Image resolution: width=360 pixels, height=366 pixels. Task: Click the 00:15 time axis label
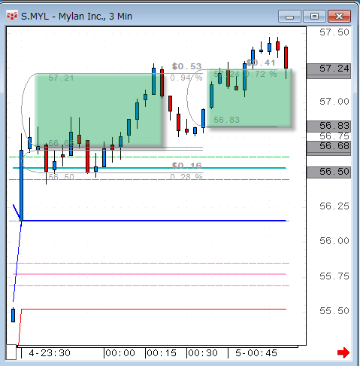[x=162, y=353]
